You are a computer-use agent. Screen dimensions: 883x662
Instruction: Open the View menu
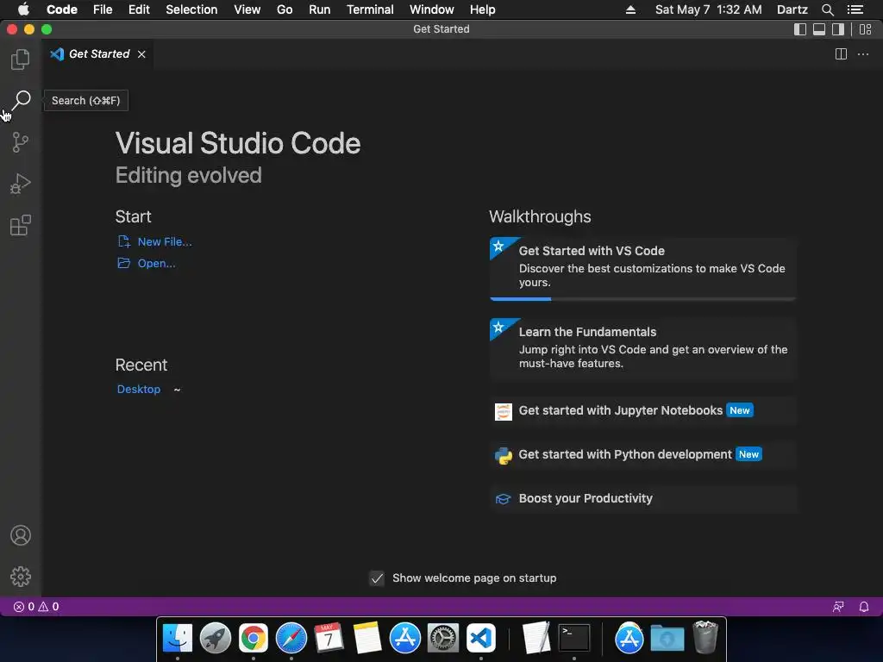click(247, 9)
